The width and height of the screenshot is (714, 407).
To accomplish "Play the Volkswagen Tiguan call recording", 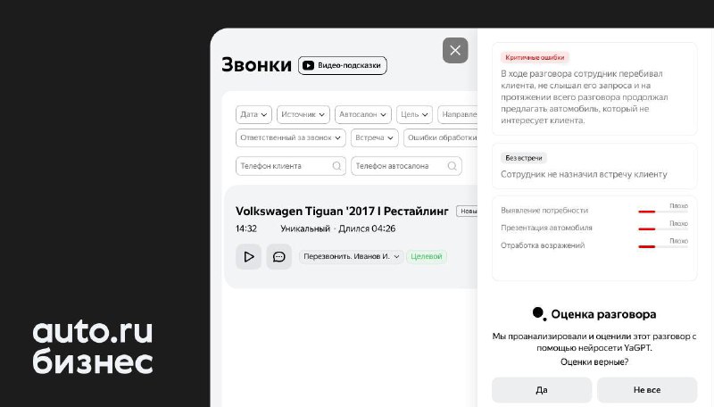I will [x=249, y=257].
